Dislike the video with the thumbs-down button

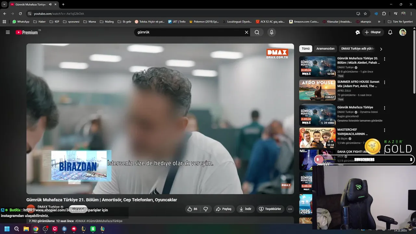(206, 209)
